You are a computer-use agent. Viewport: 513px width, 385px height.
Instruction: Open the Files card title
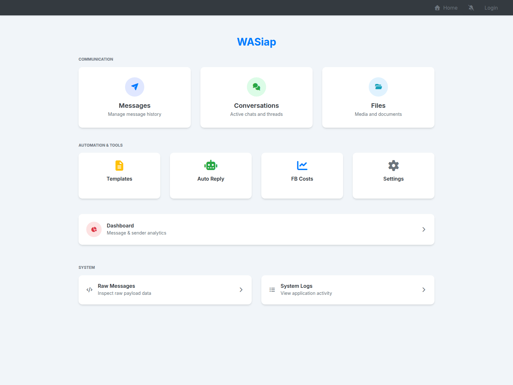tap(378, 106)
